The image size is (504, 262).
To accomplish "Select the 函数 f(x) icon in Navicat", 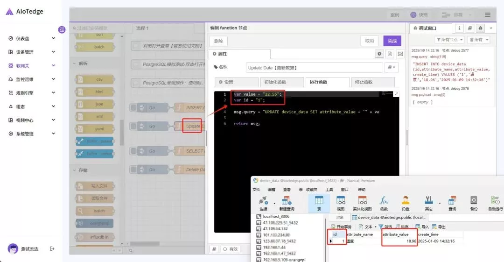I will point(384,203).
